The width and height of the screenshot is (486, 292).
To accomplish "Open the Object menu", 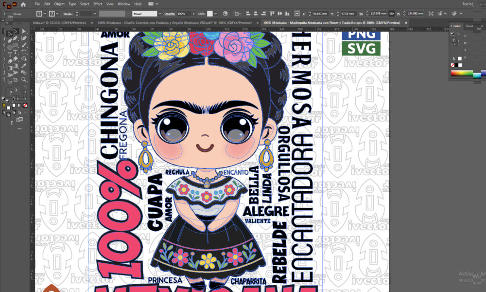I will point(59,4).
